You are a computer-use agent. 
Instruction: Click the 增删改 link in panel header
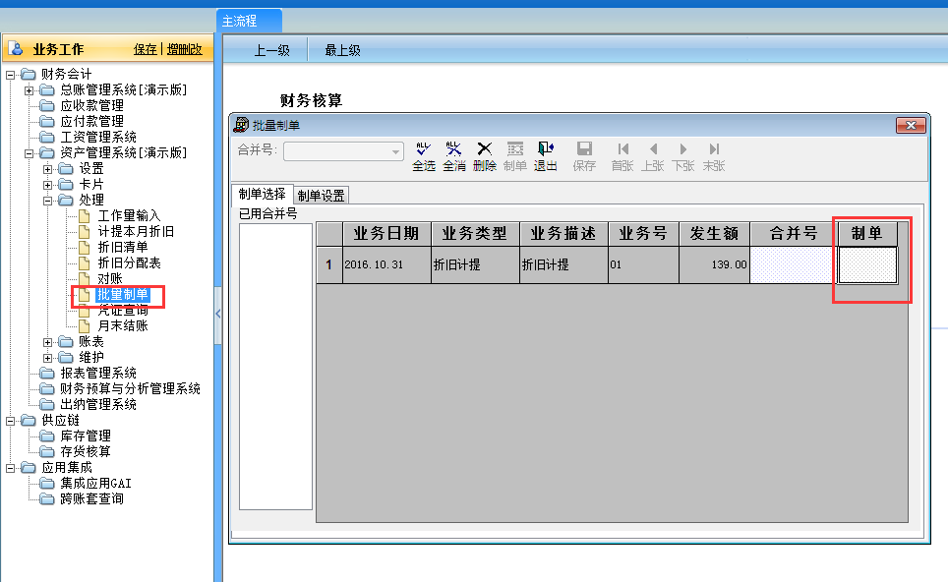point(184,49)
